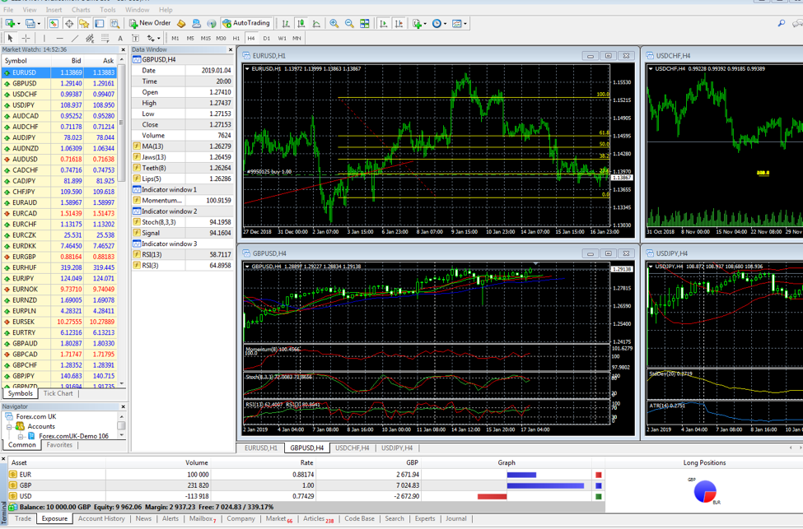Set the M15 timeframe
Screen dimensions: 803x529
[205, 39]
